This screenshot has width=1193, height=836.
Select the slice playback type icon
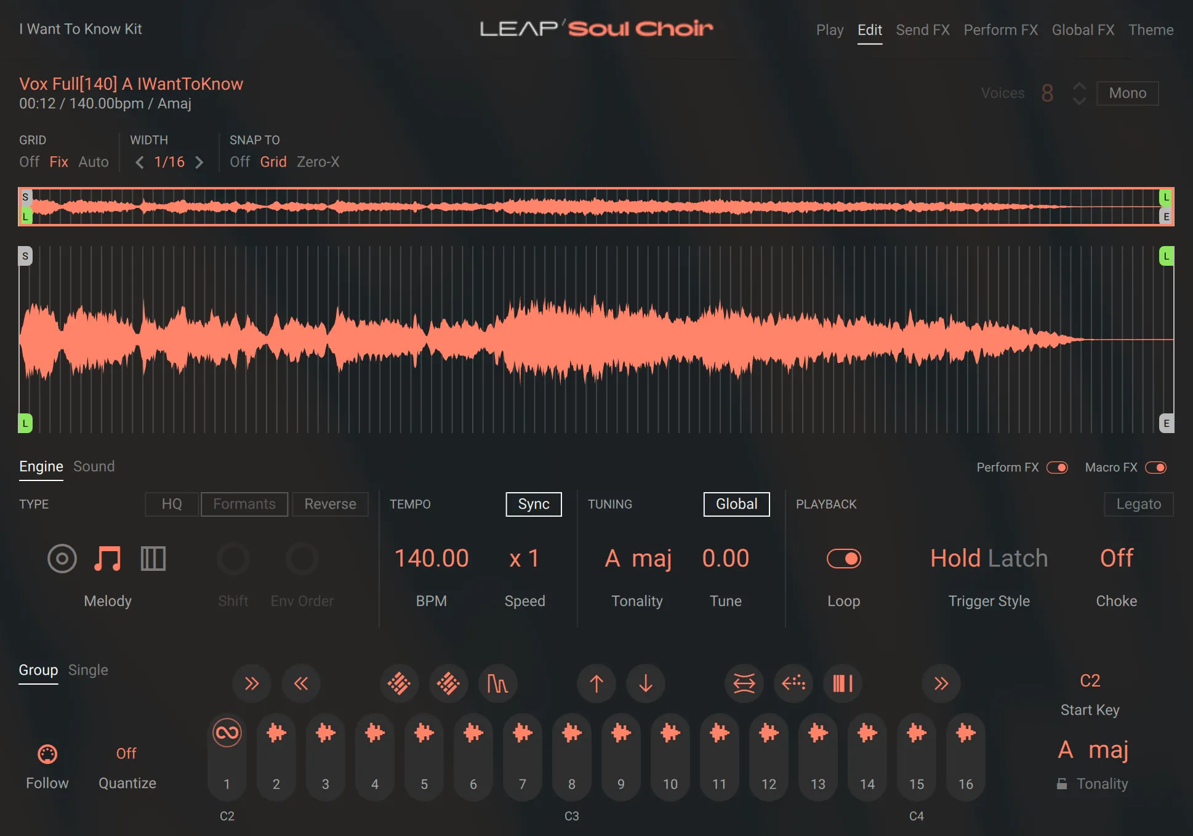tap(153, 559)
